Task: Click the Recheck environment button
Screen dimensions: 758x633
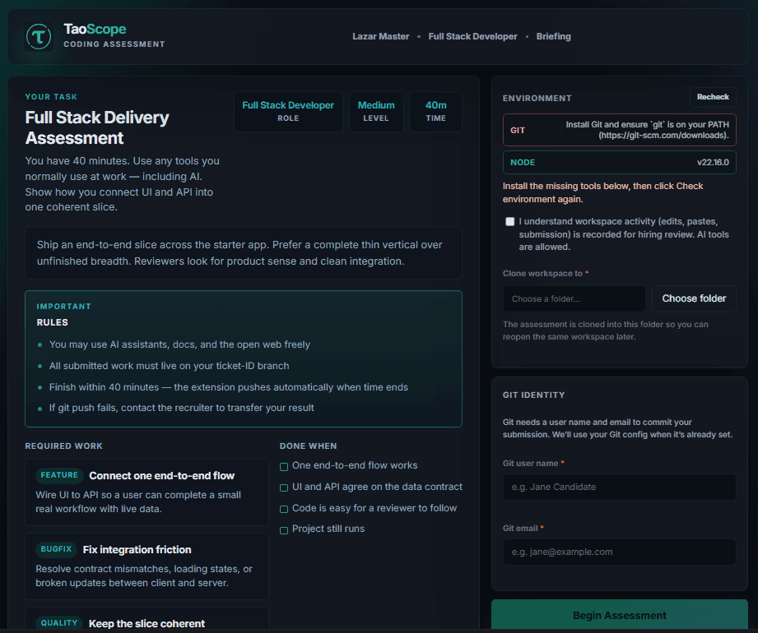Action: pos(713,97)
